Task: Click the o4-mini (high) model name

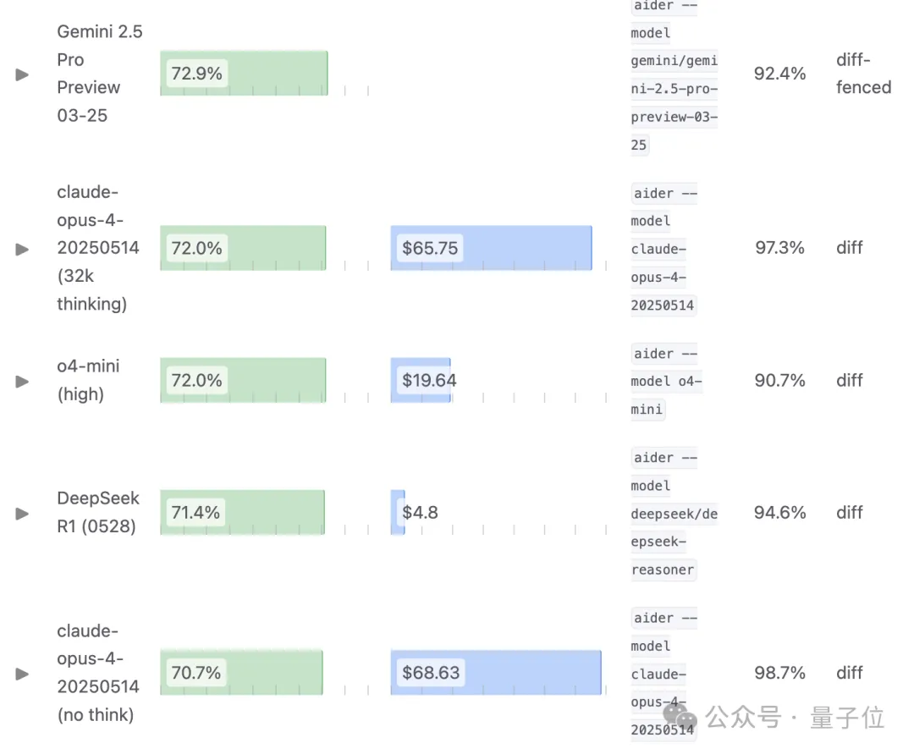Action: click(x=88, y=380)
